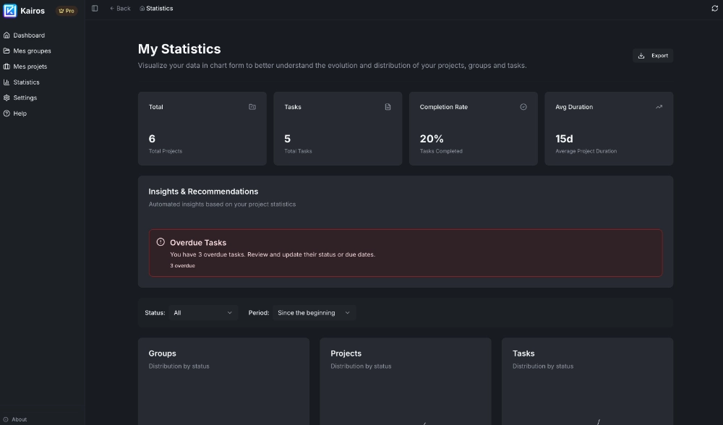723x425 pixels.
Task: Click the warning icon beside Overdue Tasks
Action: click(161, 242)
